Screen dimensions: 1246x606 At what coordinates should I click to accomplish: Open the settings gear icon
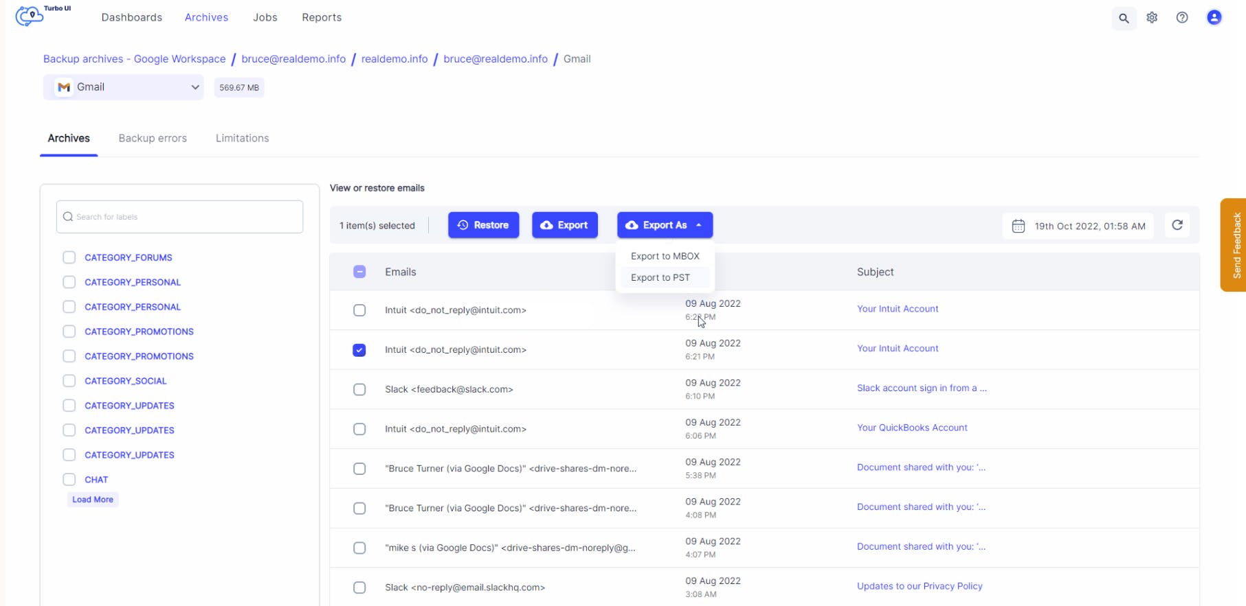1152,18
